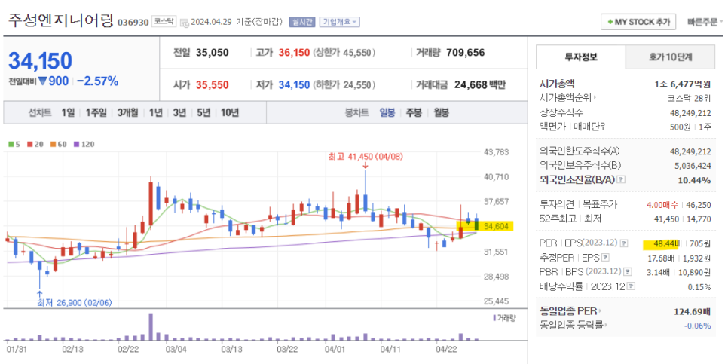Click help icon next to PBR BPS (2023.12)
This screenshot has height=364, width=728.
(x=628, y=271)
